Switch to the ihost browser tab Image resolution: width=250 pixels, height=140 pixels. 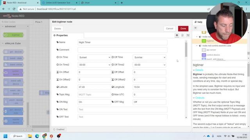[98, 3]
